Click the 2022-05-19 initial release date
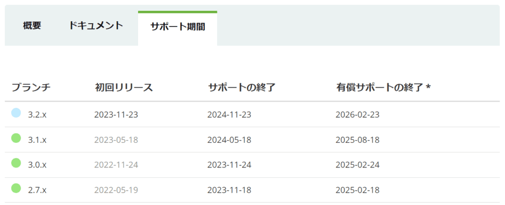 (116, 190)
